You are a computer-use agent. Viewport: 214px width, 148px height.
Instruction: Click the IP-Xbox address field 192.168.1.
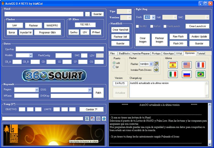[85, 25]
